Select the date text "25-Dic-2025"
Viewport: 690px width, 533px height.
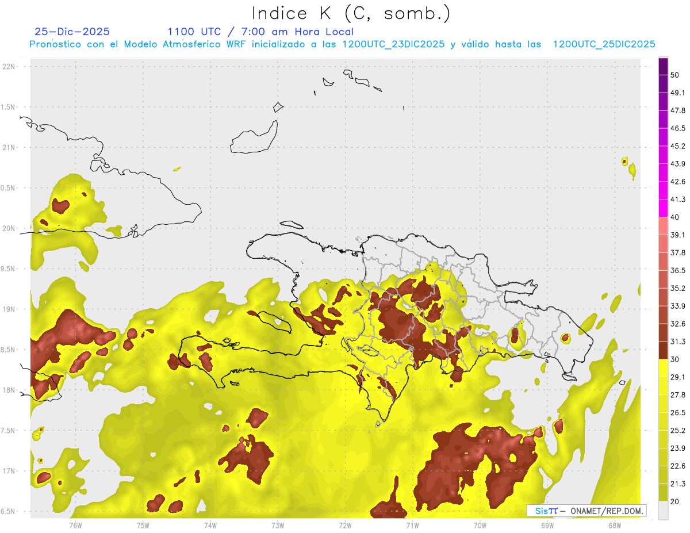tap(72, 32)
